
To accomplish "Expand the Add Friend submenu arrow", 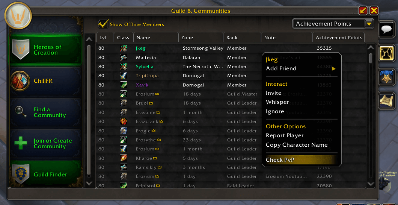I will click(333, 69).
